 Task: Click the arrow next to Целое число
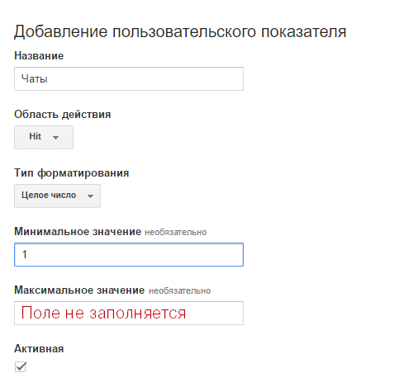click(90, 196)
